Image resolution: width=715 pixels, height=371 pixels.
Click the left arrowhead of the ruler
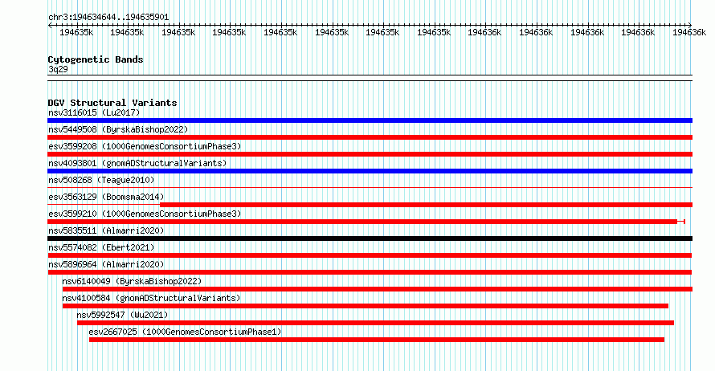[50, 25]
